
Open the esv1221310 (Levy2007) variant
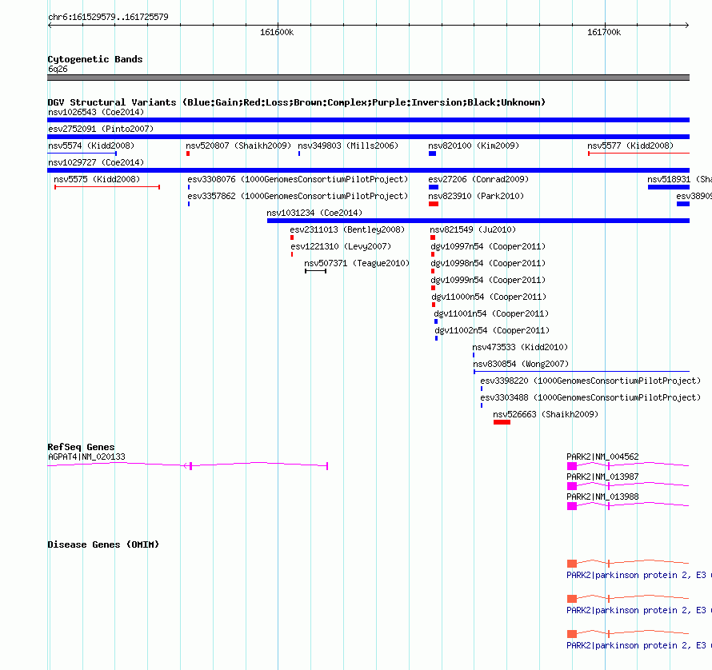(x=341, y=246)
